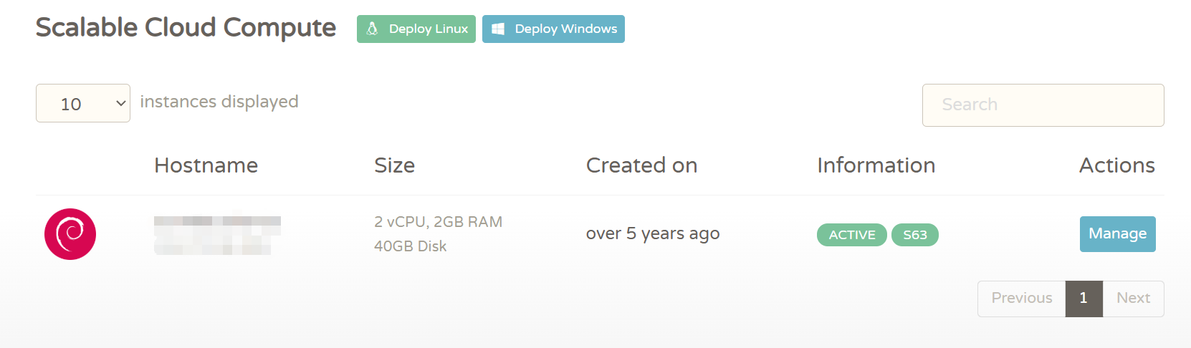Viewport: 1191px width, 348px height.
Task: Click the Scalable Cloud Compute heading
Action: [186, 28]
